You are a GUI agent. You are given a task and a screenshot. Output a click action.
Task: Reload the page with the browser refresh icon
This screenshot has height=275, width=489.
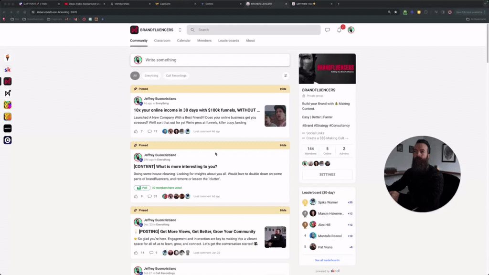pos(18,12)
